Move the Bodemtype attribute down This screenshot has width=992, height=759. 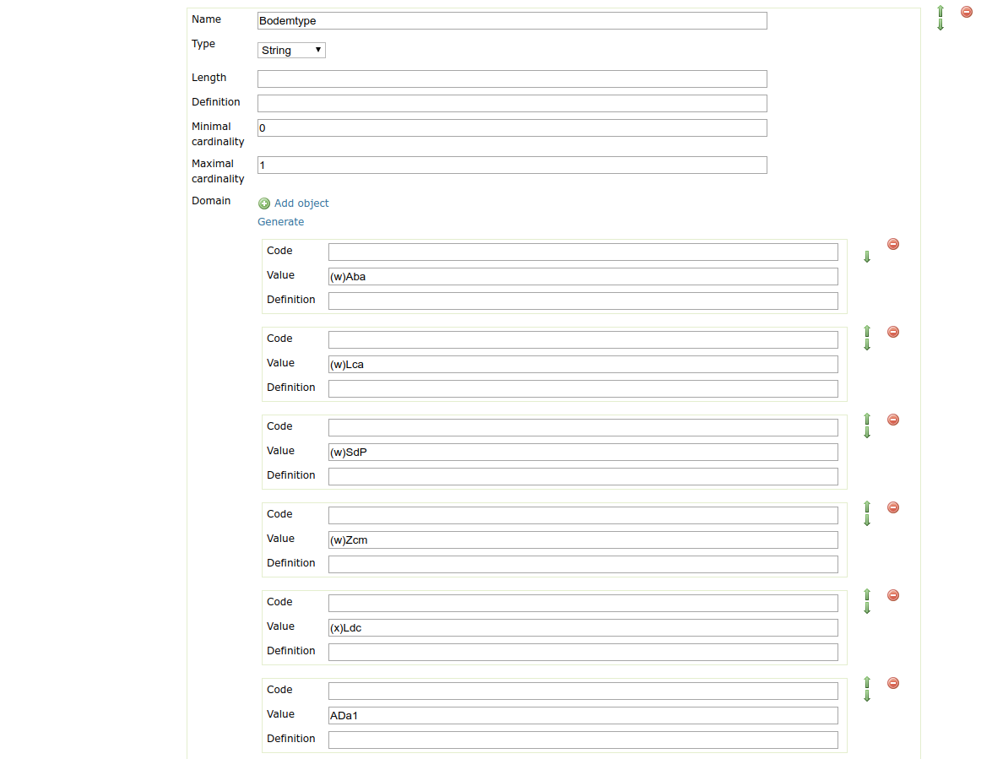click(941, 25)
